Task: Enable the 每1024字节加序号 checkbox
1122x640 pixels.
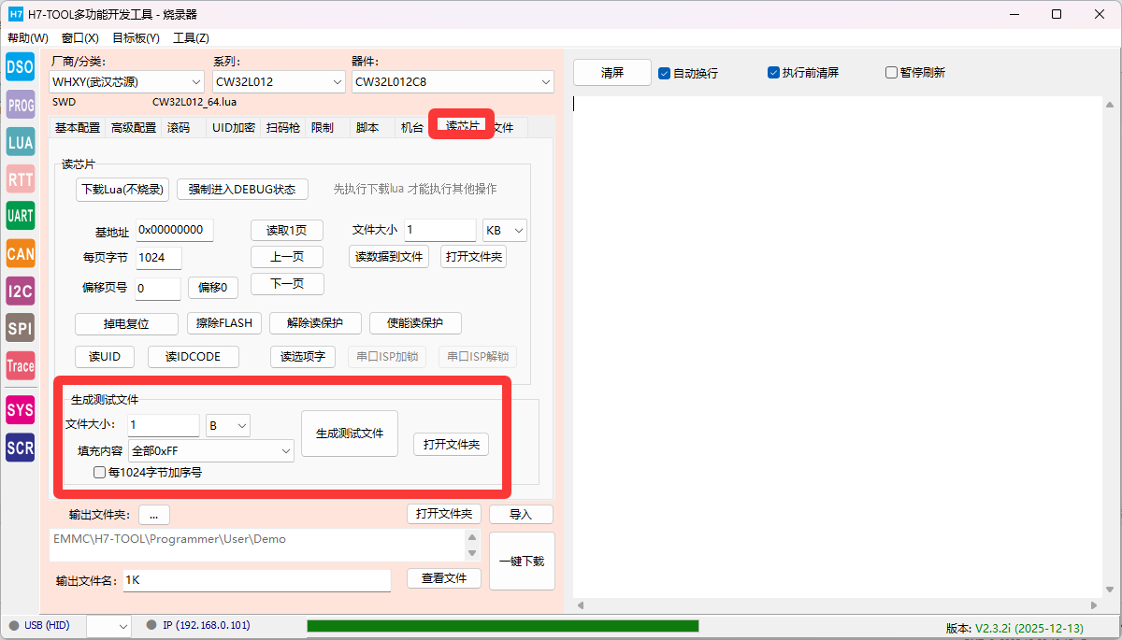Action: tap(99, 473)
